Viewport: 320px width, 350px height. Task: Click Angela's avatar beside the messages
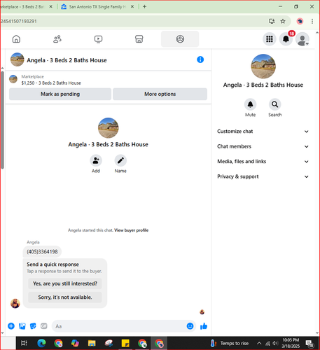click(15, 303)
